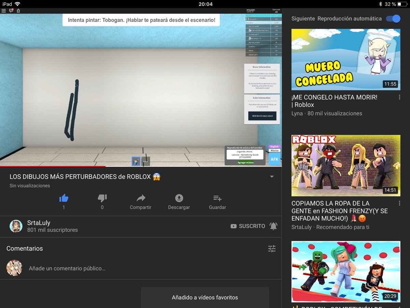Click the 20:04 clock in status bar

point(205,4)
